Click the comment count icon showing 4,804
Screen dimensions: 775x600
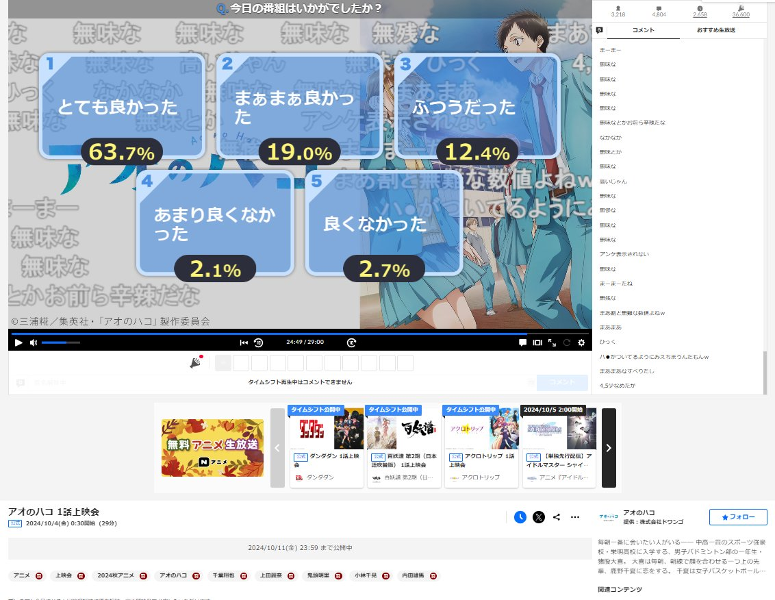tap(659, 8)
